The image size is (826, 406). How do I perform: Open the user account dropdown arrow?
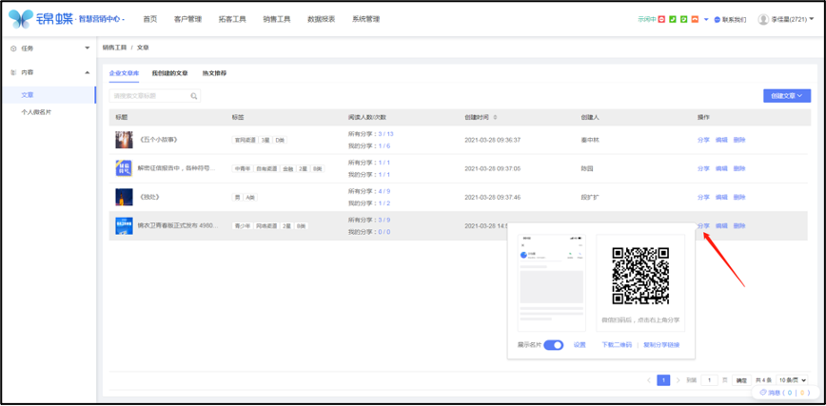pos(812,19)
